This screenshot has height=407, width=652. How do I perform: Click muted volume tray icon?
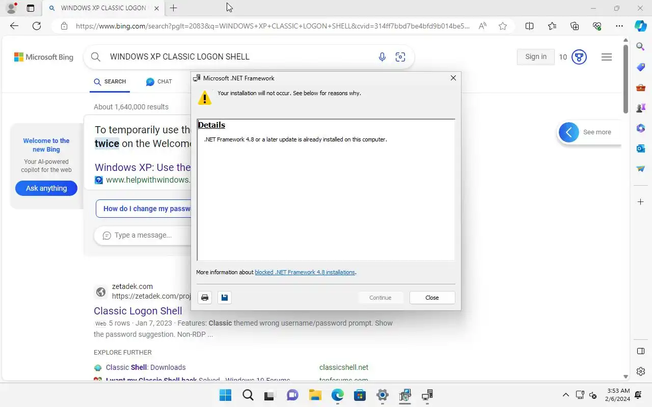coord(593,395)
